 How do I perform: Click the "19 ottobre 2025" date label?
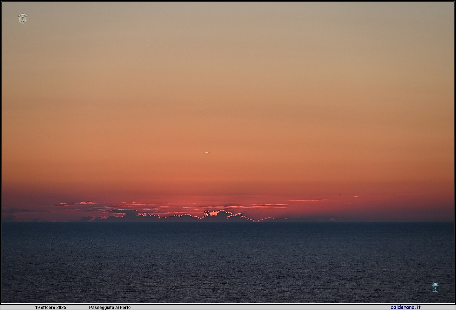[x=51, y=308]
